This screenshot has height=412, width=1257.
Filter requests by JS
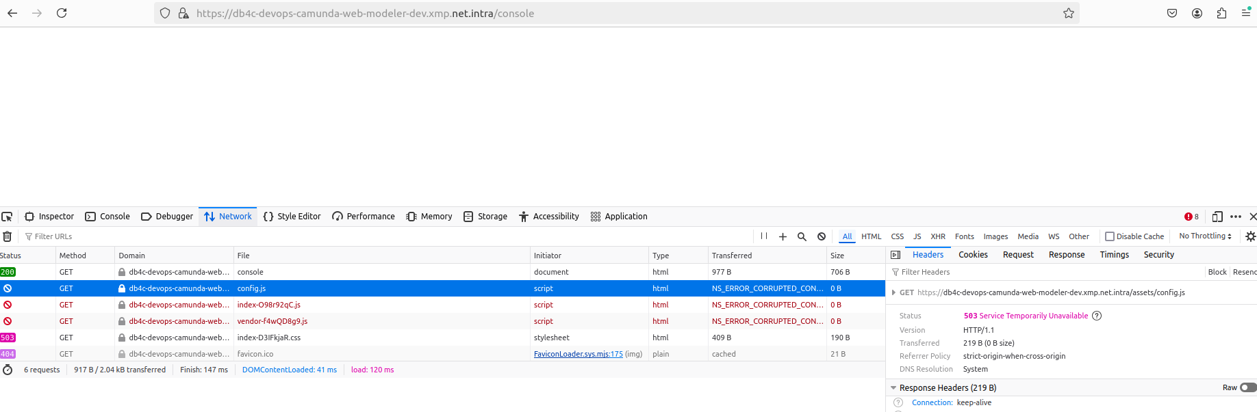(917, 236)
